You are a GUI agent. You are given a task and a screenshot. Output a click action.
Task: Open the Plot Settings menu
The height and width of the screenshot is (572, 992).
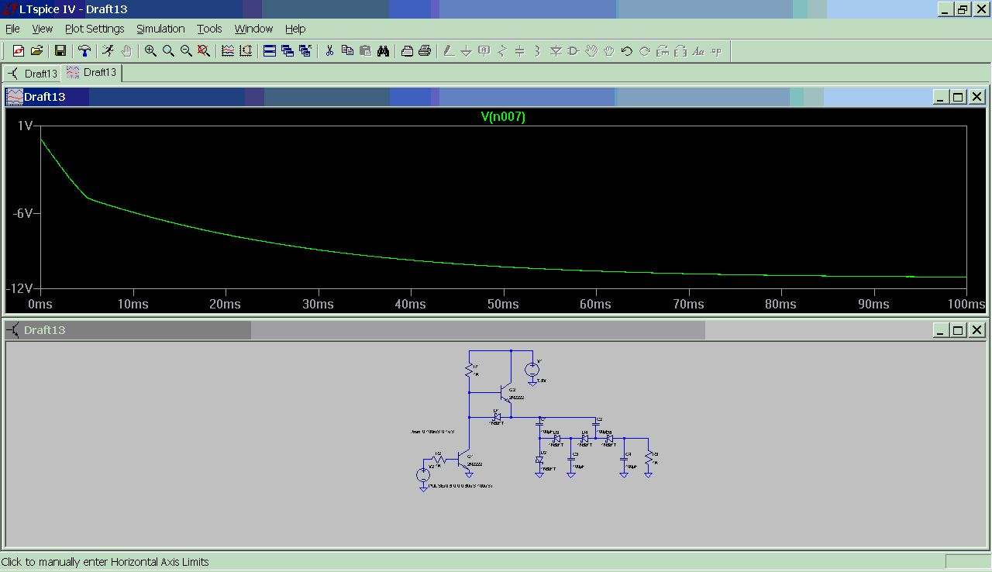click(x=95, y=29)
